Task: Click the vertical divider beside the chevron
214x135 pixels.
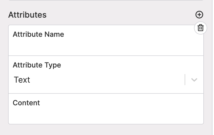Action: point(185,80)
